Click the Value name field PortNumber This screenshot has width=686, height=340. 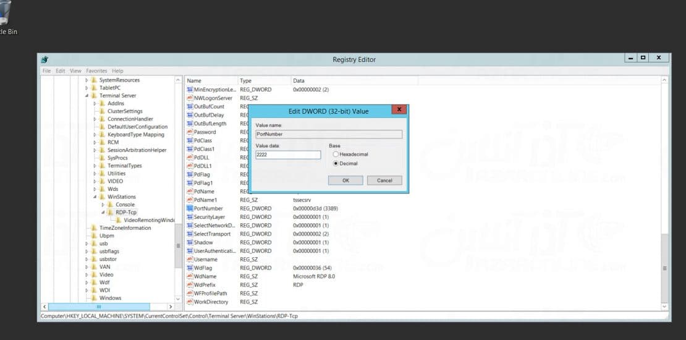pyautogui.click(x=329, y=134)
